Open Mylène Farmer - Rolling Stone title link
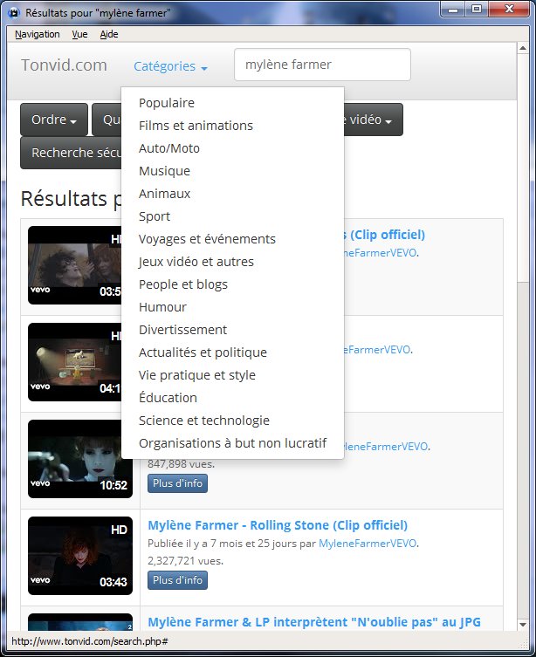The image size is (536, 657). coord(278,525)
